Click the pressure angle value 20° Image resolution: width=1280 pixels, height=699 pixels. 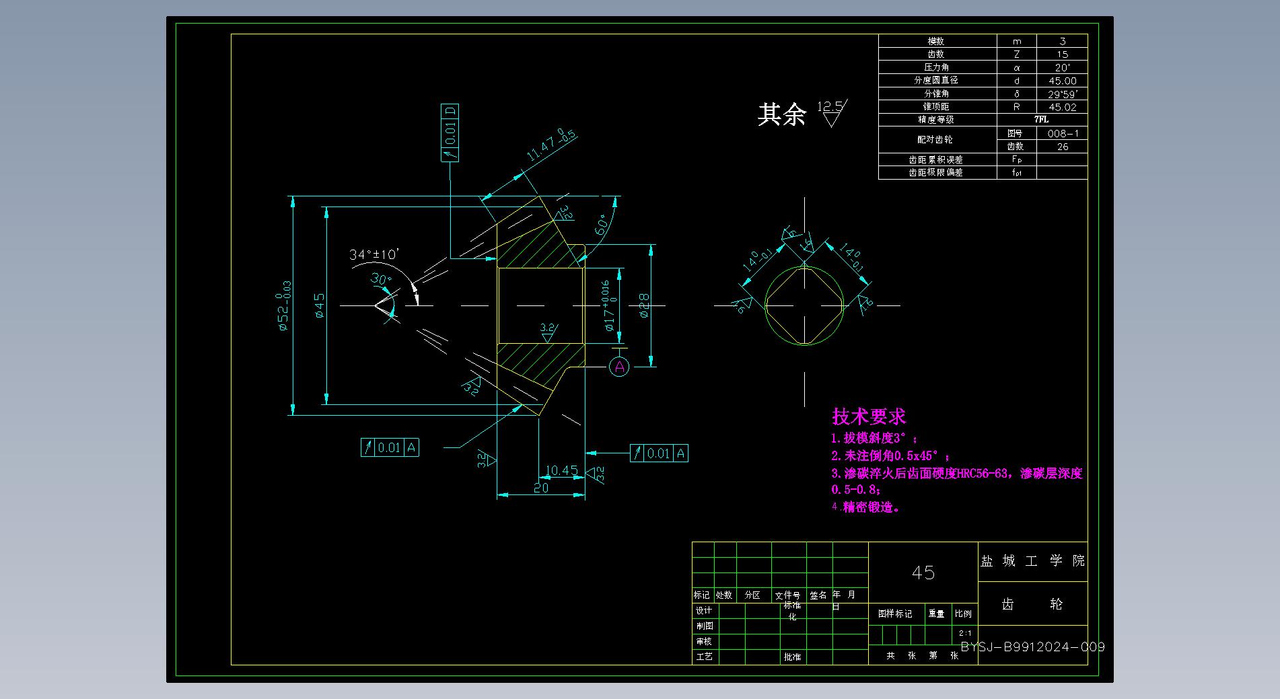[x=1062, y=67]
